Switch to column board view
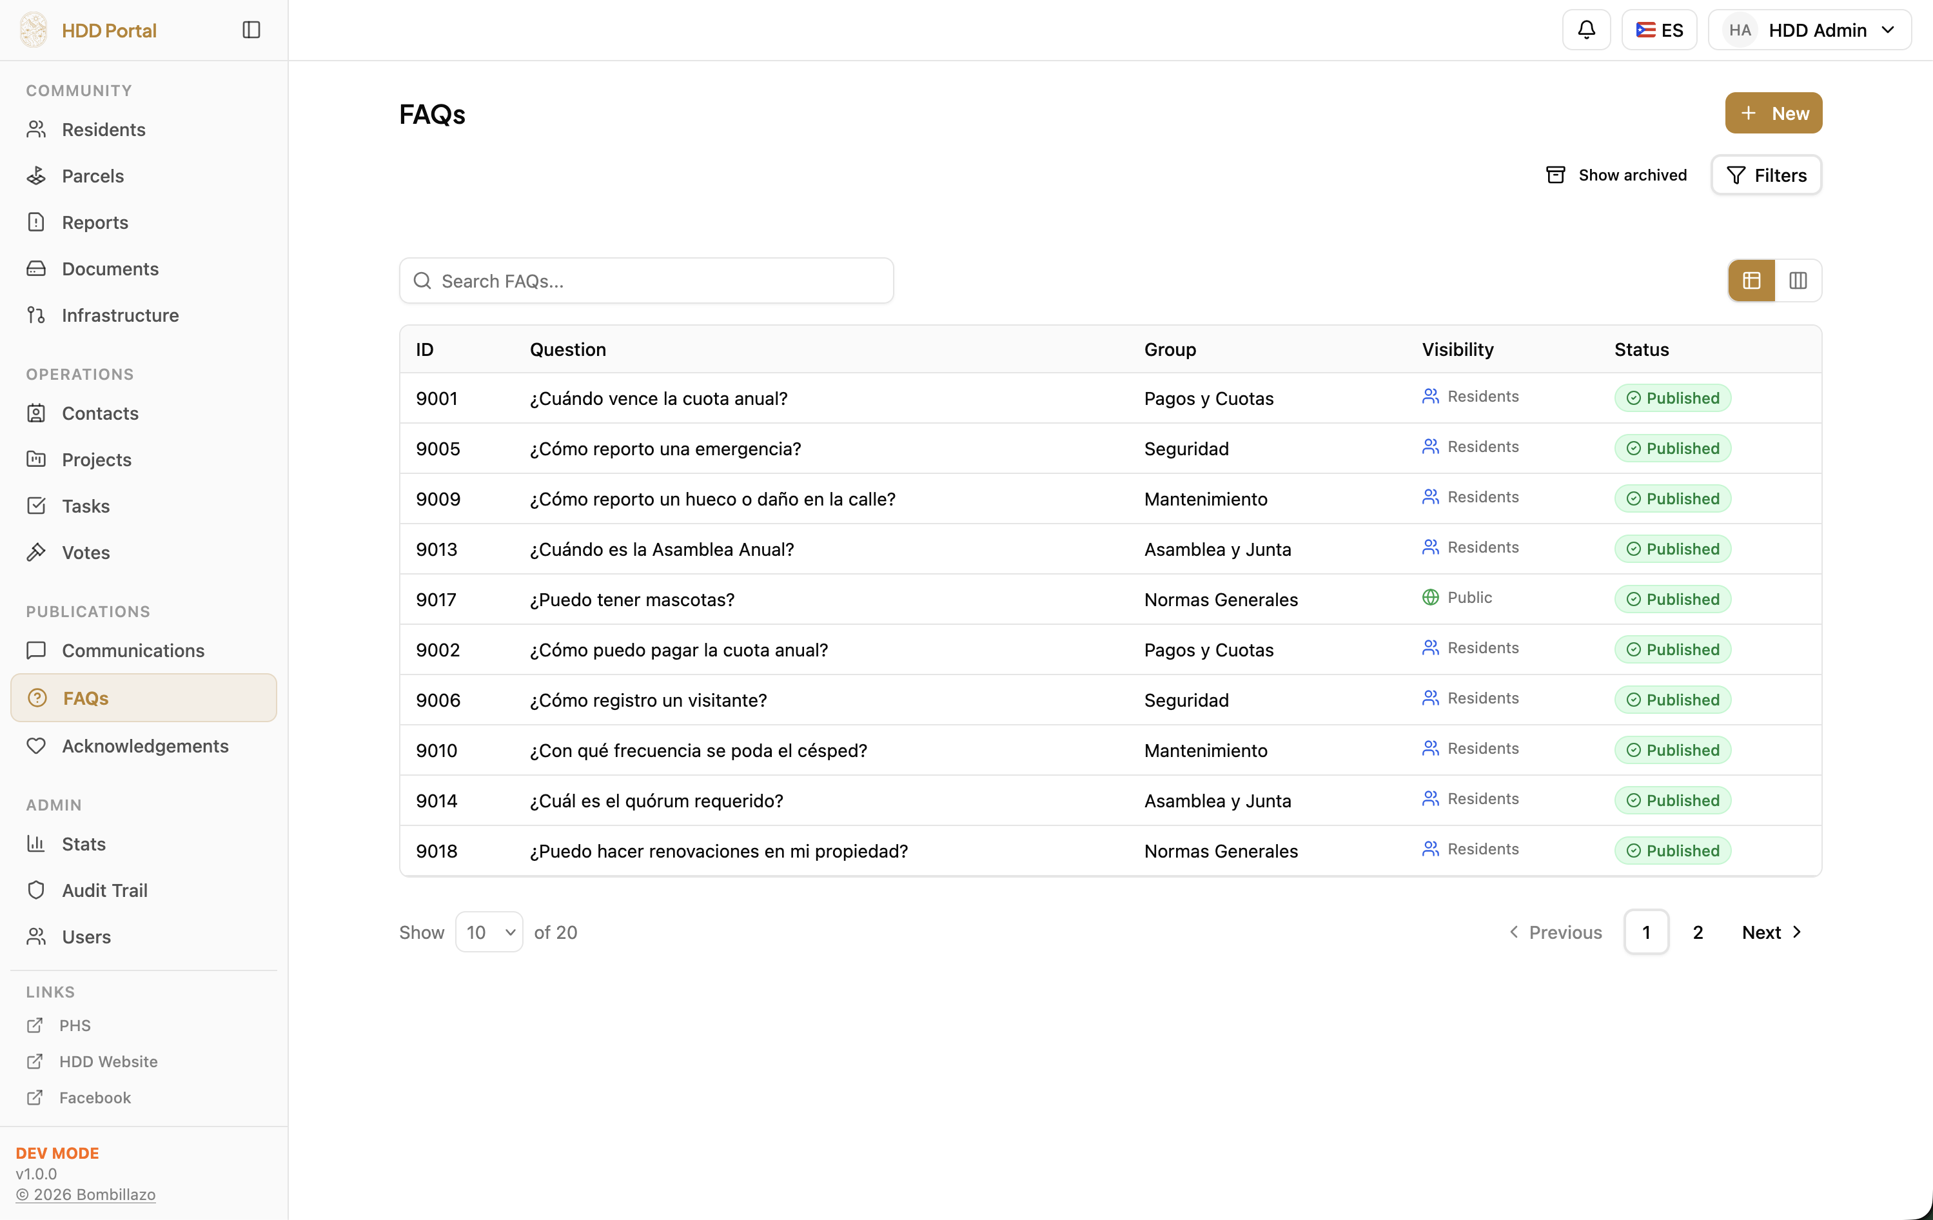Image resolution: width=1933 pixels, height=1220 pixels. click(x=1798, y=280)
